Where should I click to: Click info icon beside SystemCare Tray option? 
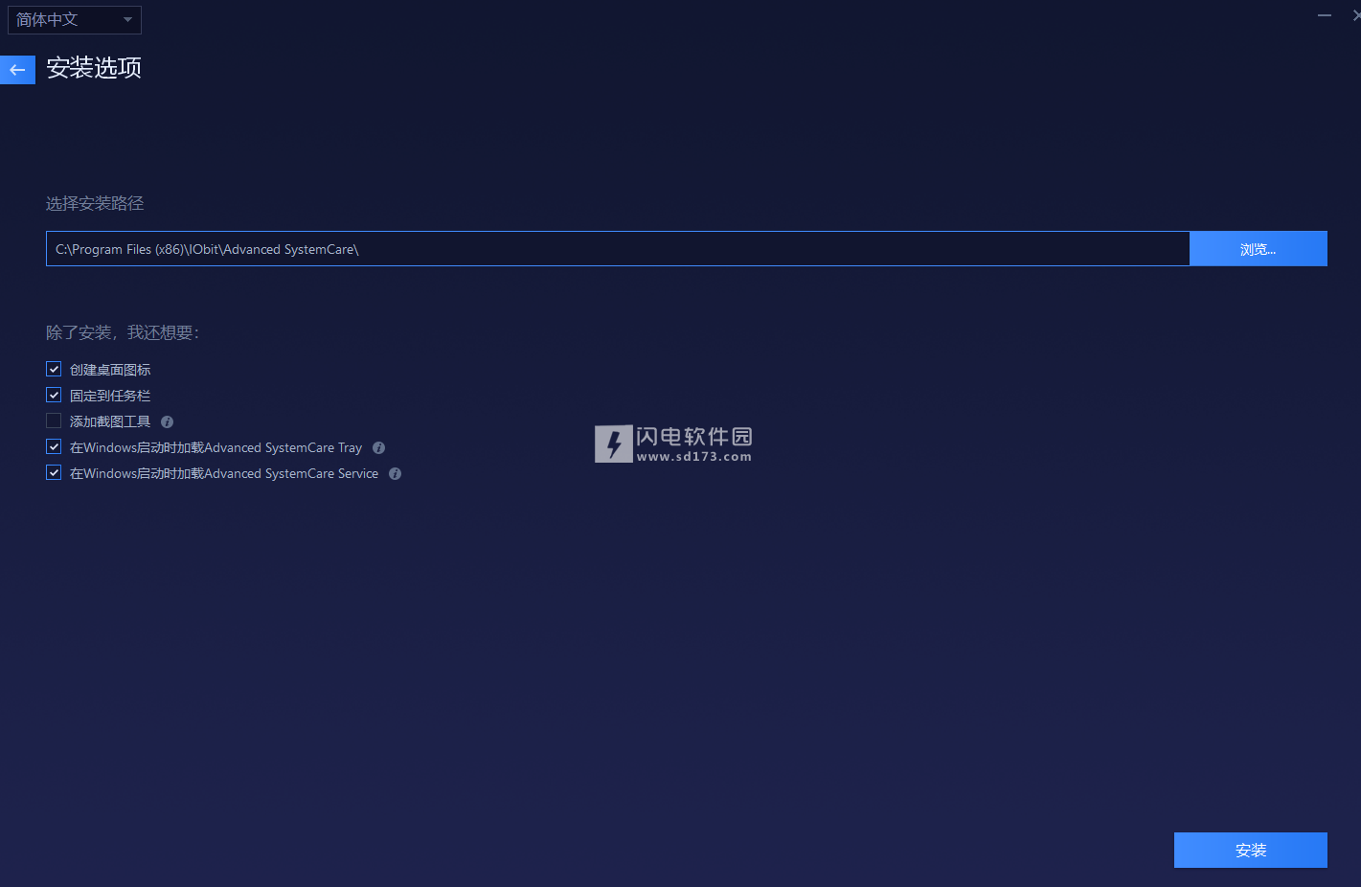(x=378, y=447)
